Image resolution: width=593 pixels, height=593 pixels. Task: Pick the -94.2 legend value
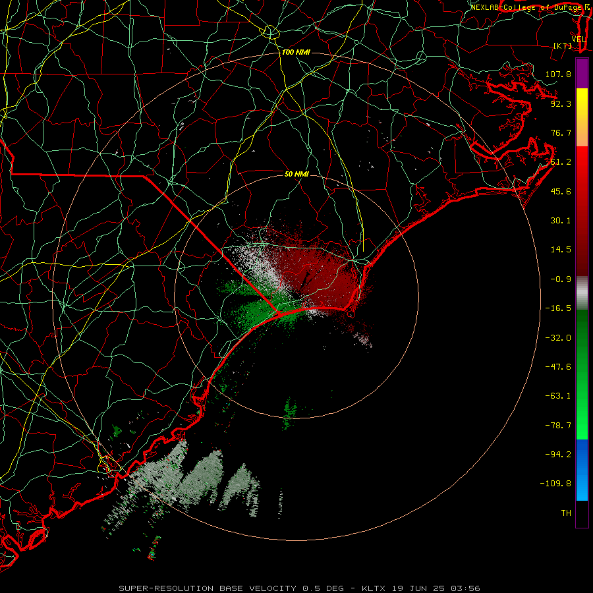pyautogui.click(x=558, y=455)
